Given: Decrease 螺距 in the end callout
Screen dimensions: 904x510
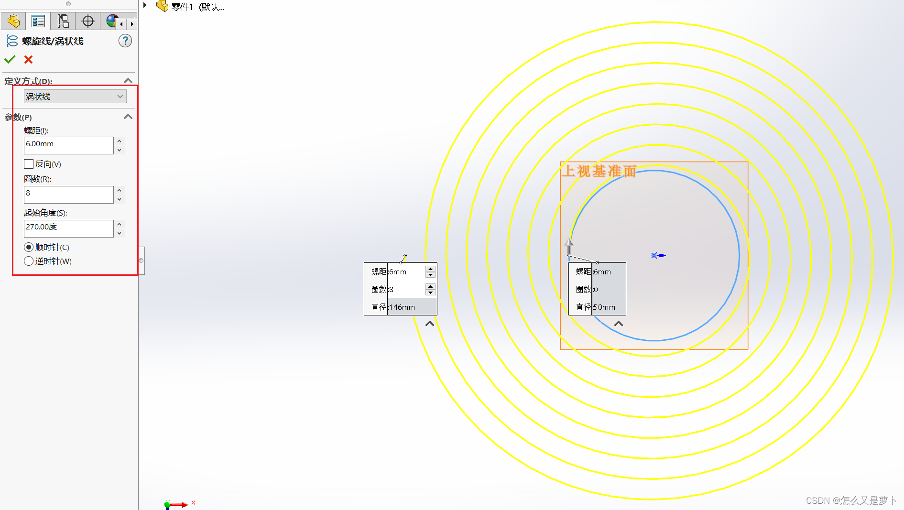Looking at the screenshot, I should pyautogui.click(x=431, y=275).
